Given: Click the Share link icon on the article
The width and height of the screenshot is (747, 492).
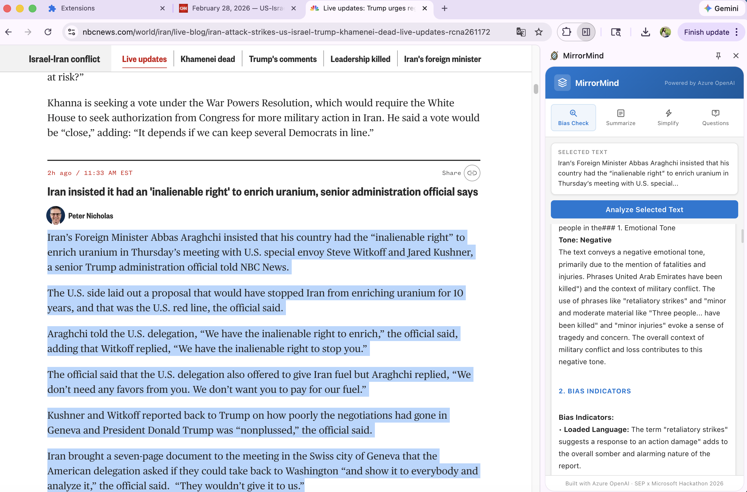Looking at the screenshot, I should [x=472, y=173].
